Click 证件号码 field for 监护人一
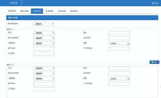 point(119,38)
